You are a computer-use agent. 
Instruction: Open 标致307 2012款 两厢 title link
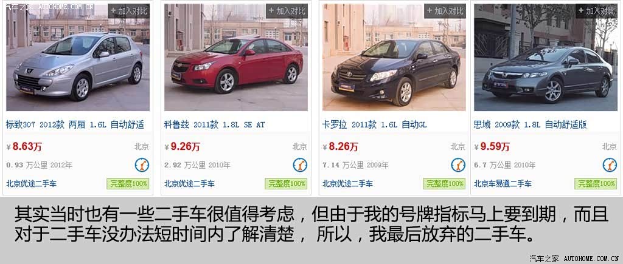pyautogui.click(x=75, y=125)
